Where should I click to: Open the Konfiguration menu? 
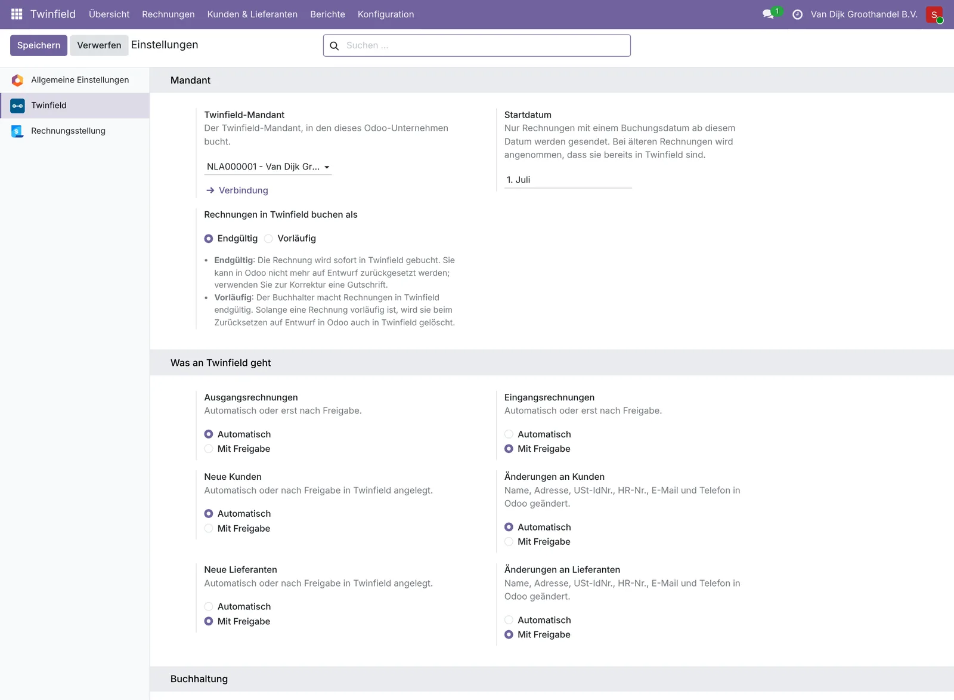pyautogui.click(x=386, y=14)
